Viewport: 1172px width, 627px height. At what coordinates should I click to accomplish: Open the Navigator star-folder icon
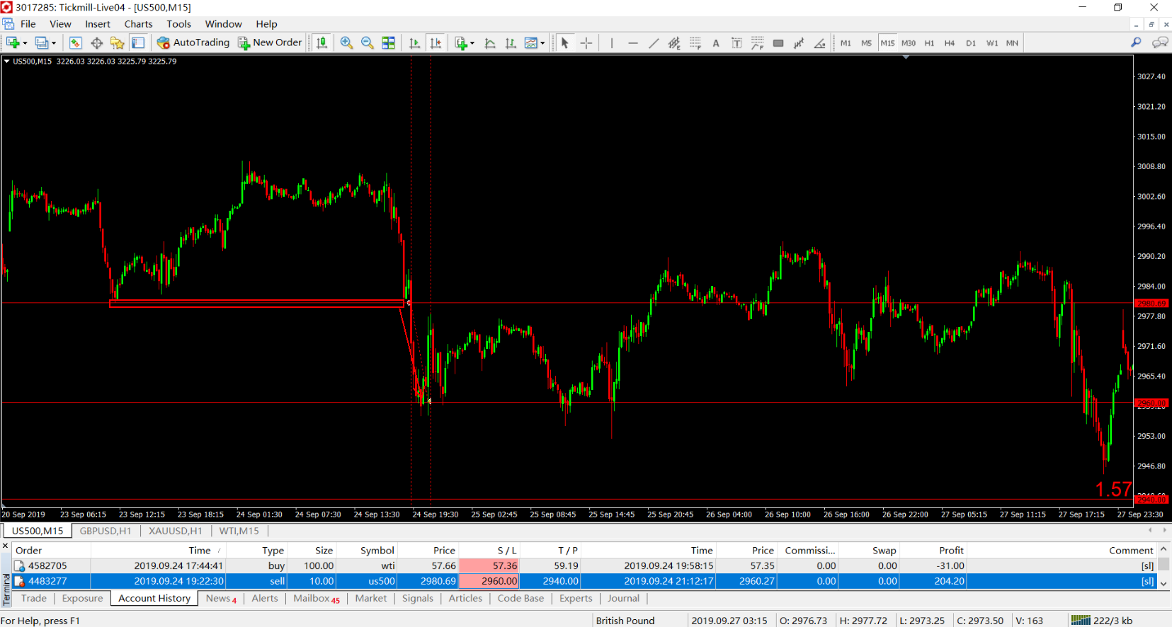(x=118, y=43)
